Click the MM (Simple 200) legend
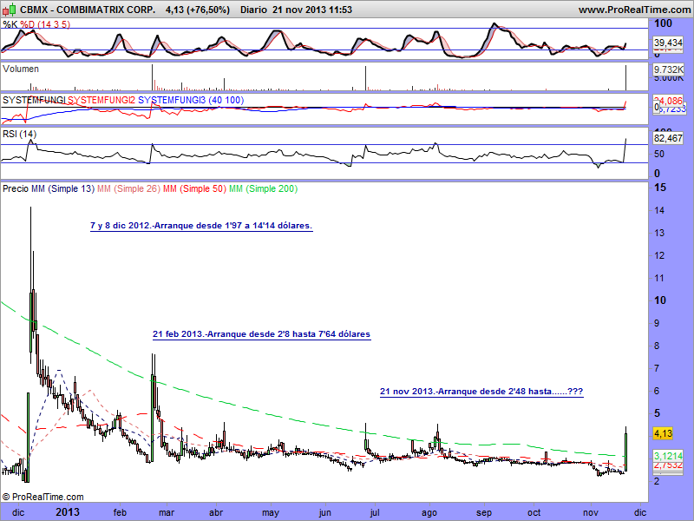Viewport: 694px width, 521px height. click(264, 188)
